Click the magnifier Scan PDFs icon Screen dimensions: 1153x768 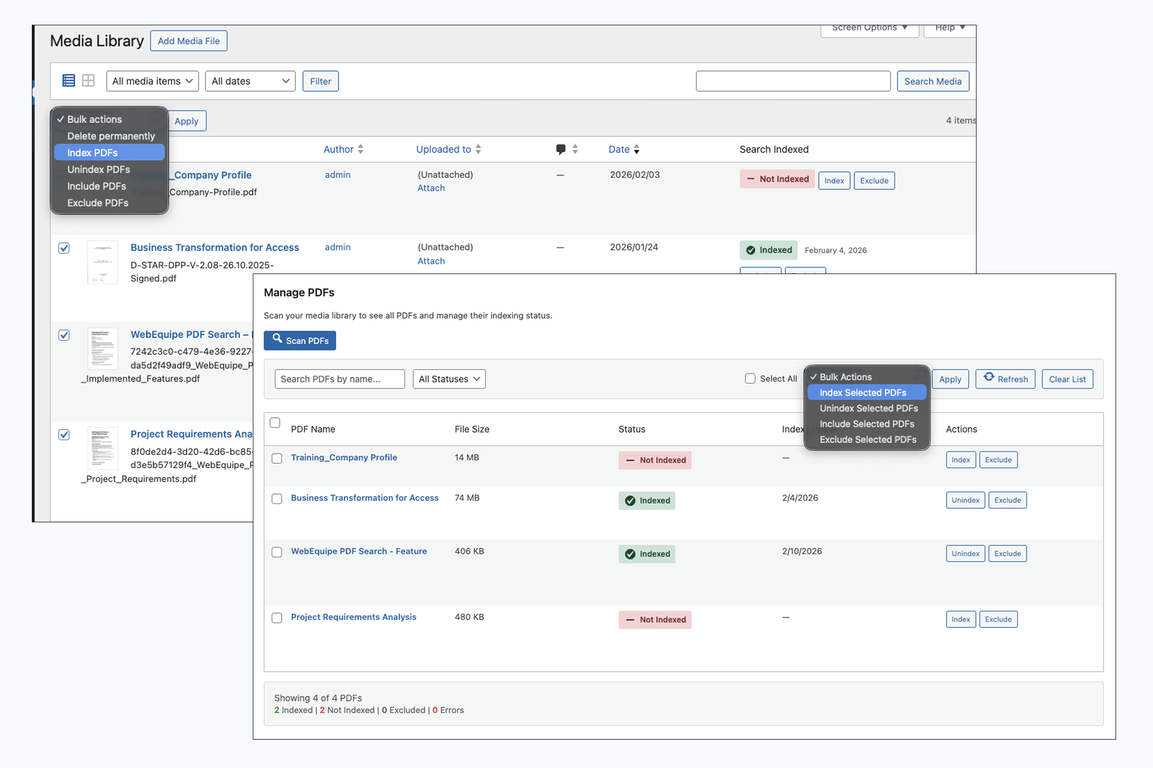tap(277, 340)
